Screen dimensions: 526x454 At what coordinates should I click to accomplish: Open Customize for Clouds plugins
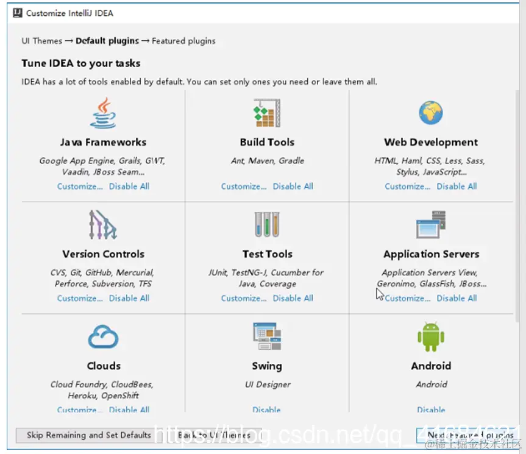(x=80, y=410)
